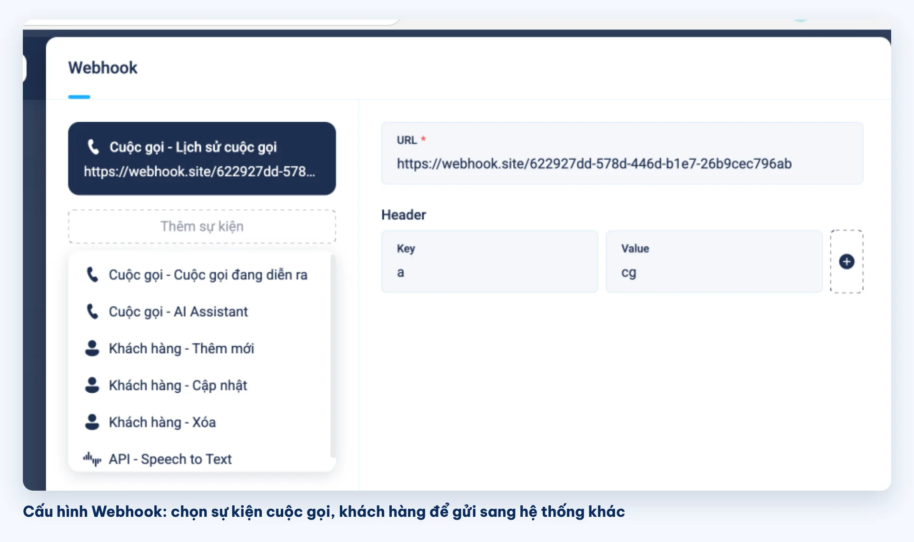Click phone icon in Lịch sử cuộc gọi card
The width and height of the screenshot is (914, 542).
click(x=93, y=147)
